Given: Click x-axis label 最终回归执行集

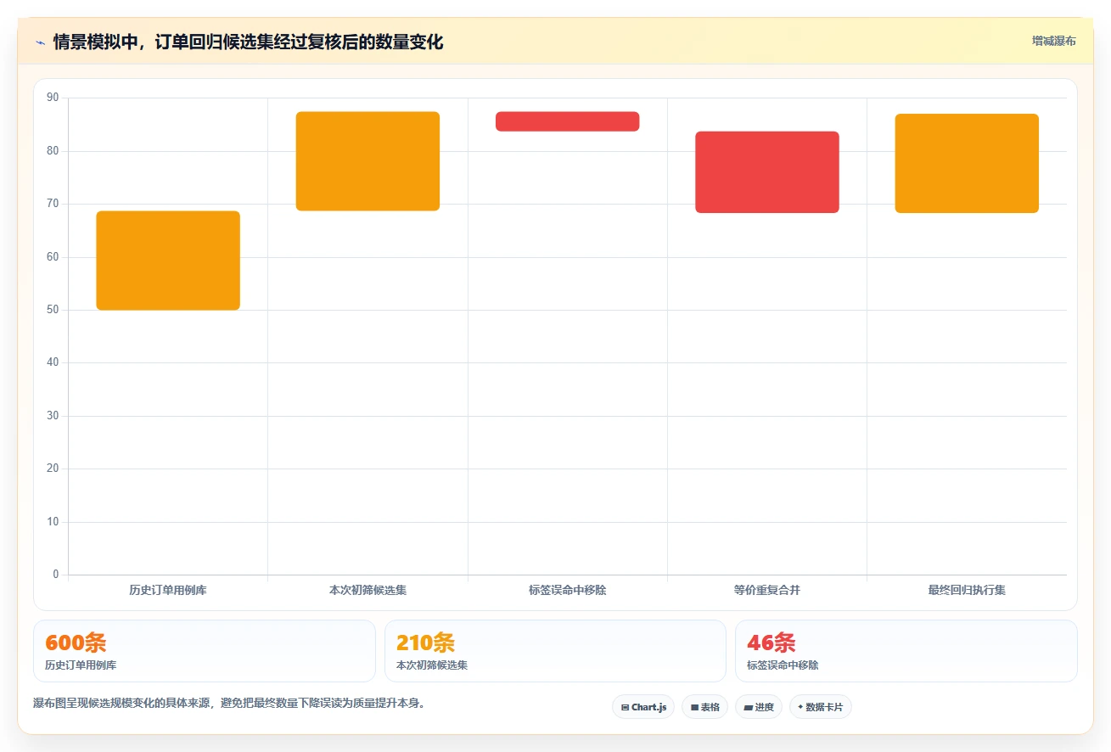Looking at the screenshot, I should (967, 590).
